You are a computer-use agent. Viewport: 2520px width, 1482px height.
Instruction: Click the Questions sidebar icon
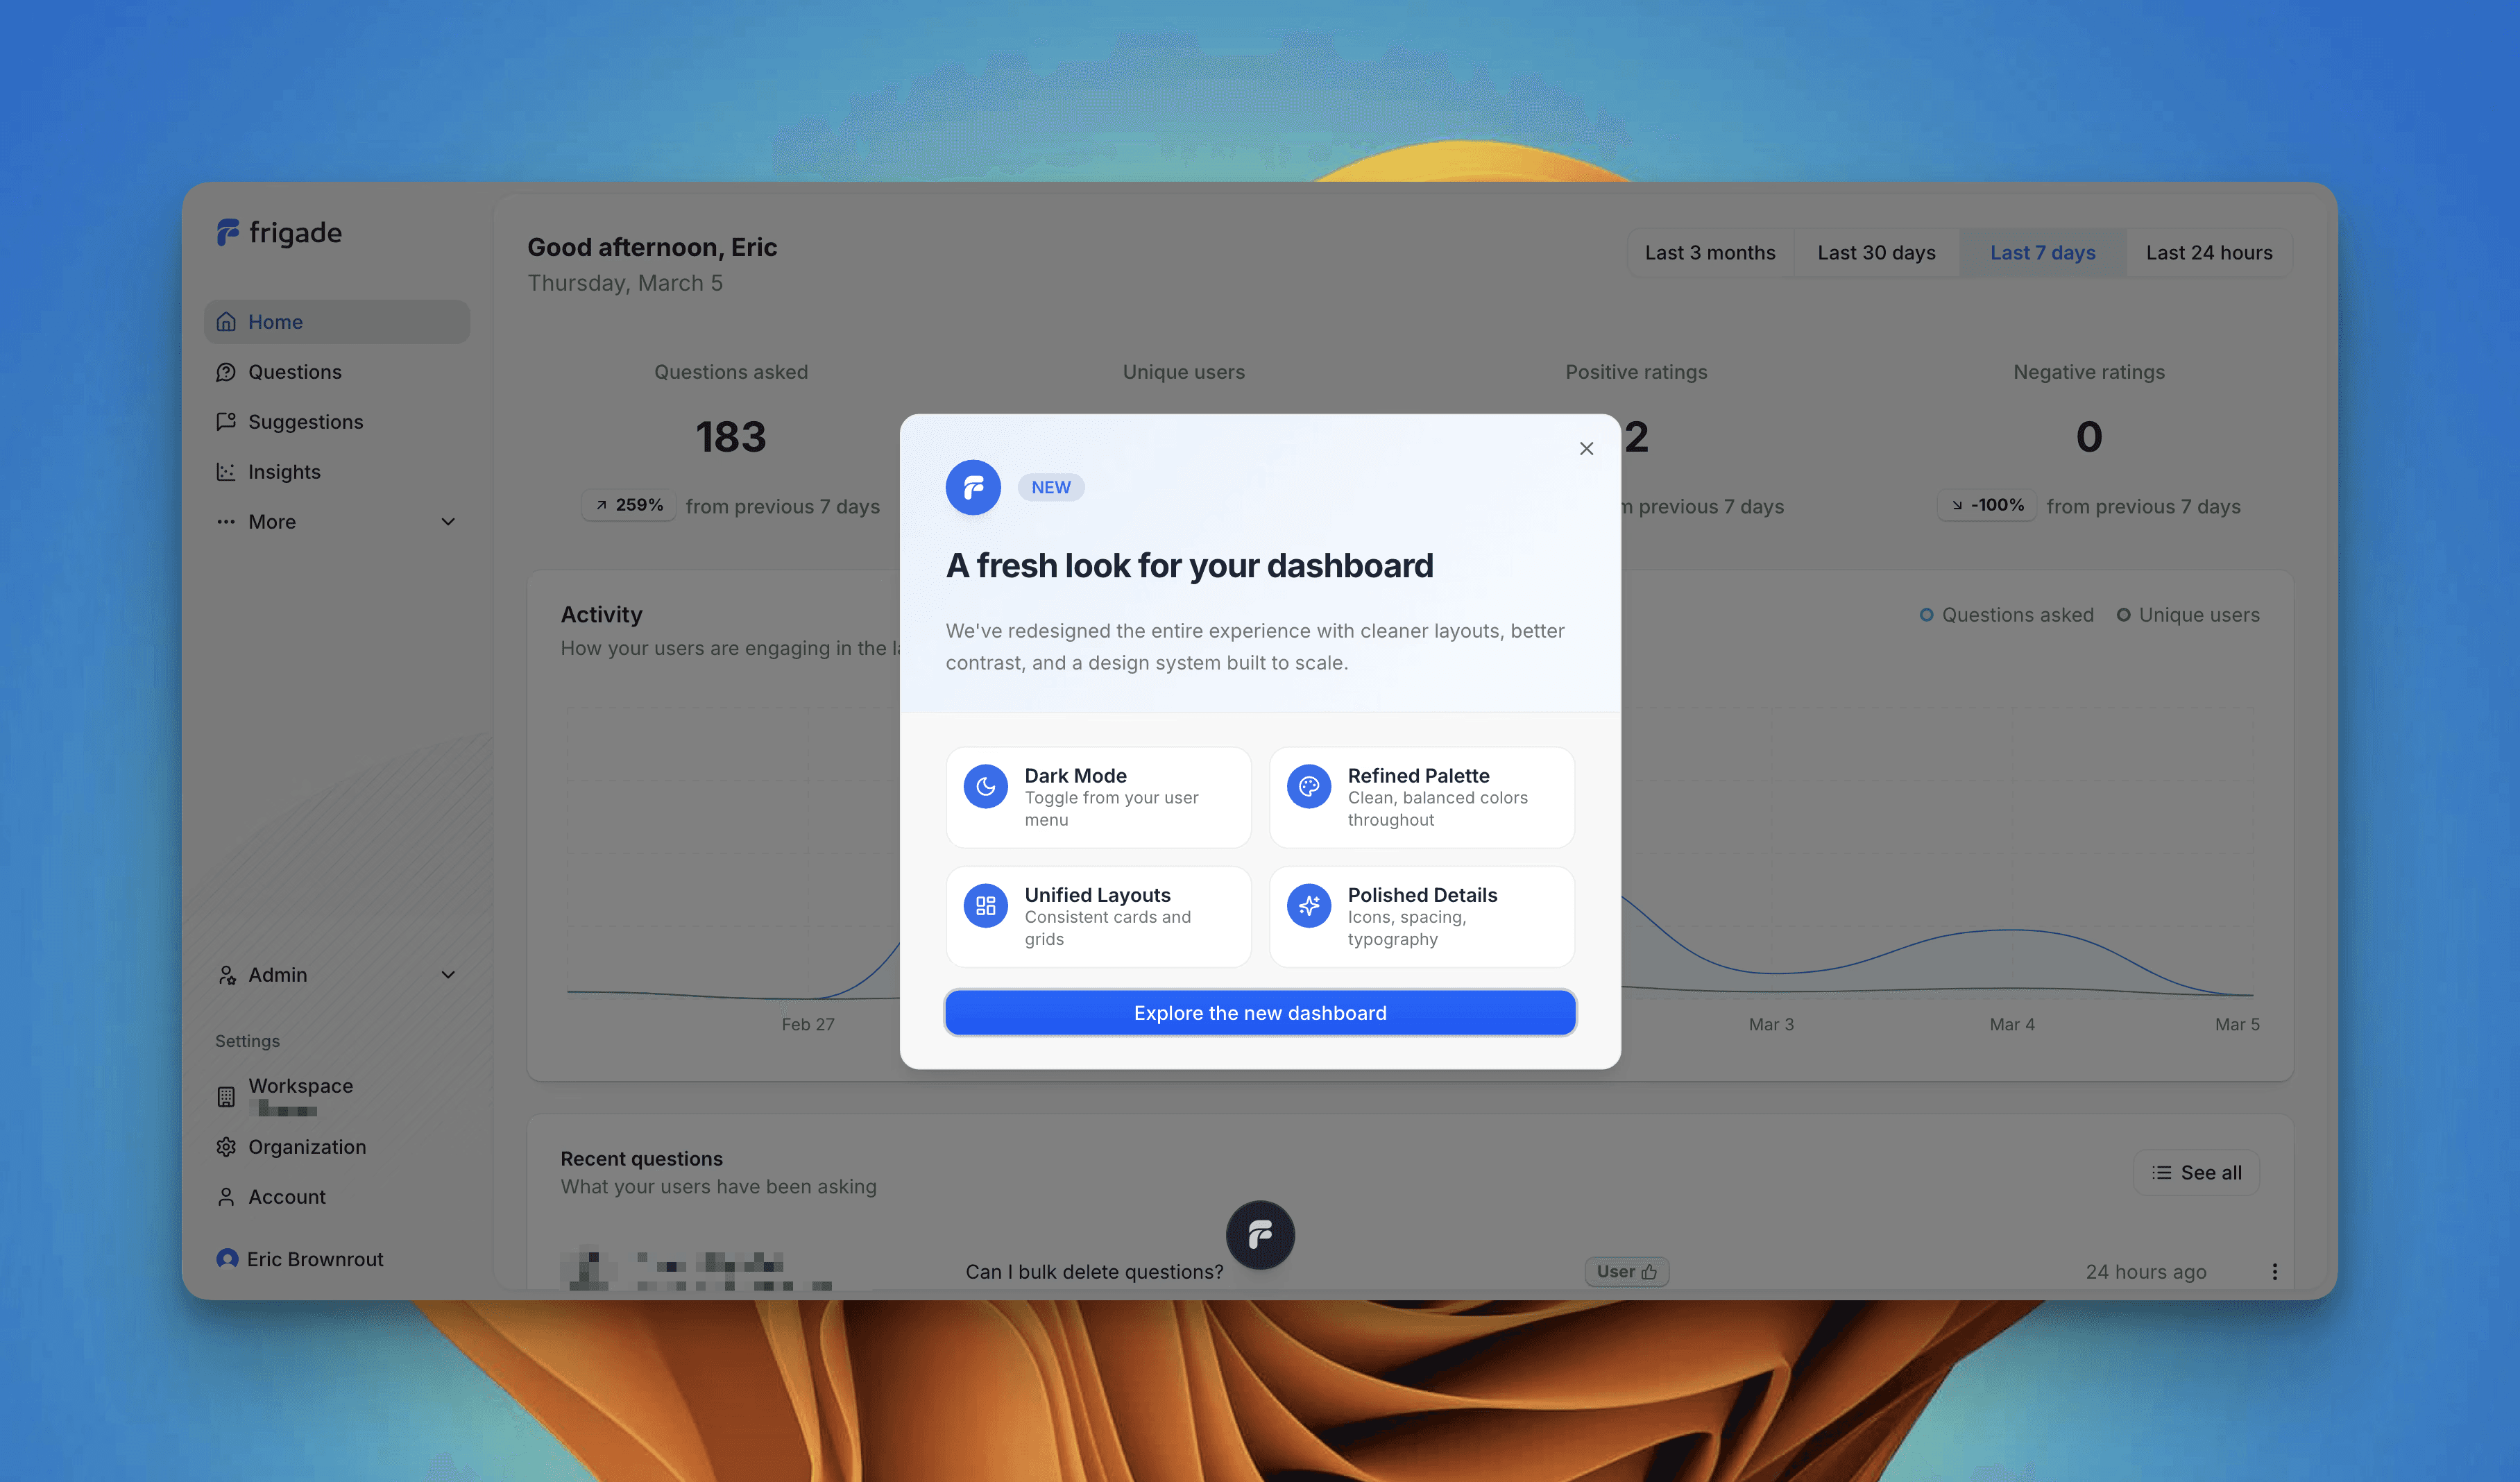(226, 372)
